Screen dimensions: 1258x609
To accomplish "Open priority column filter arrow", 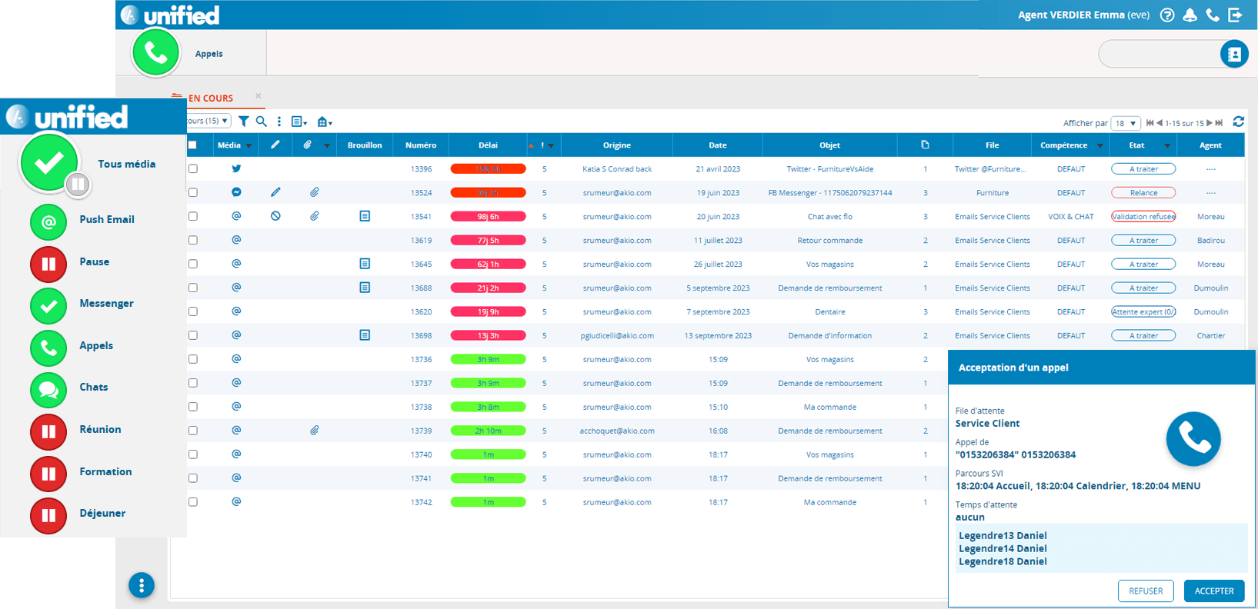I will (x=551, y=146).
